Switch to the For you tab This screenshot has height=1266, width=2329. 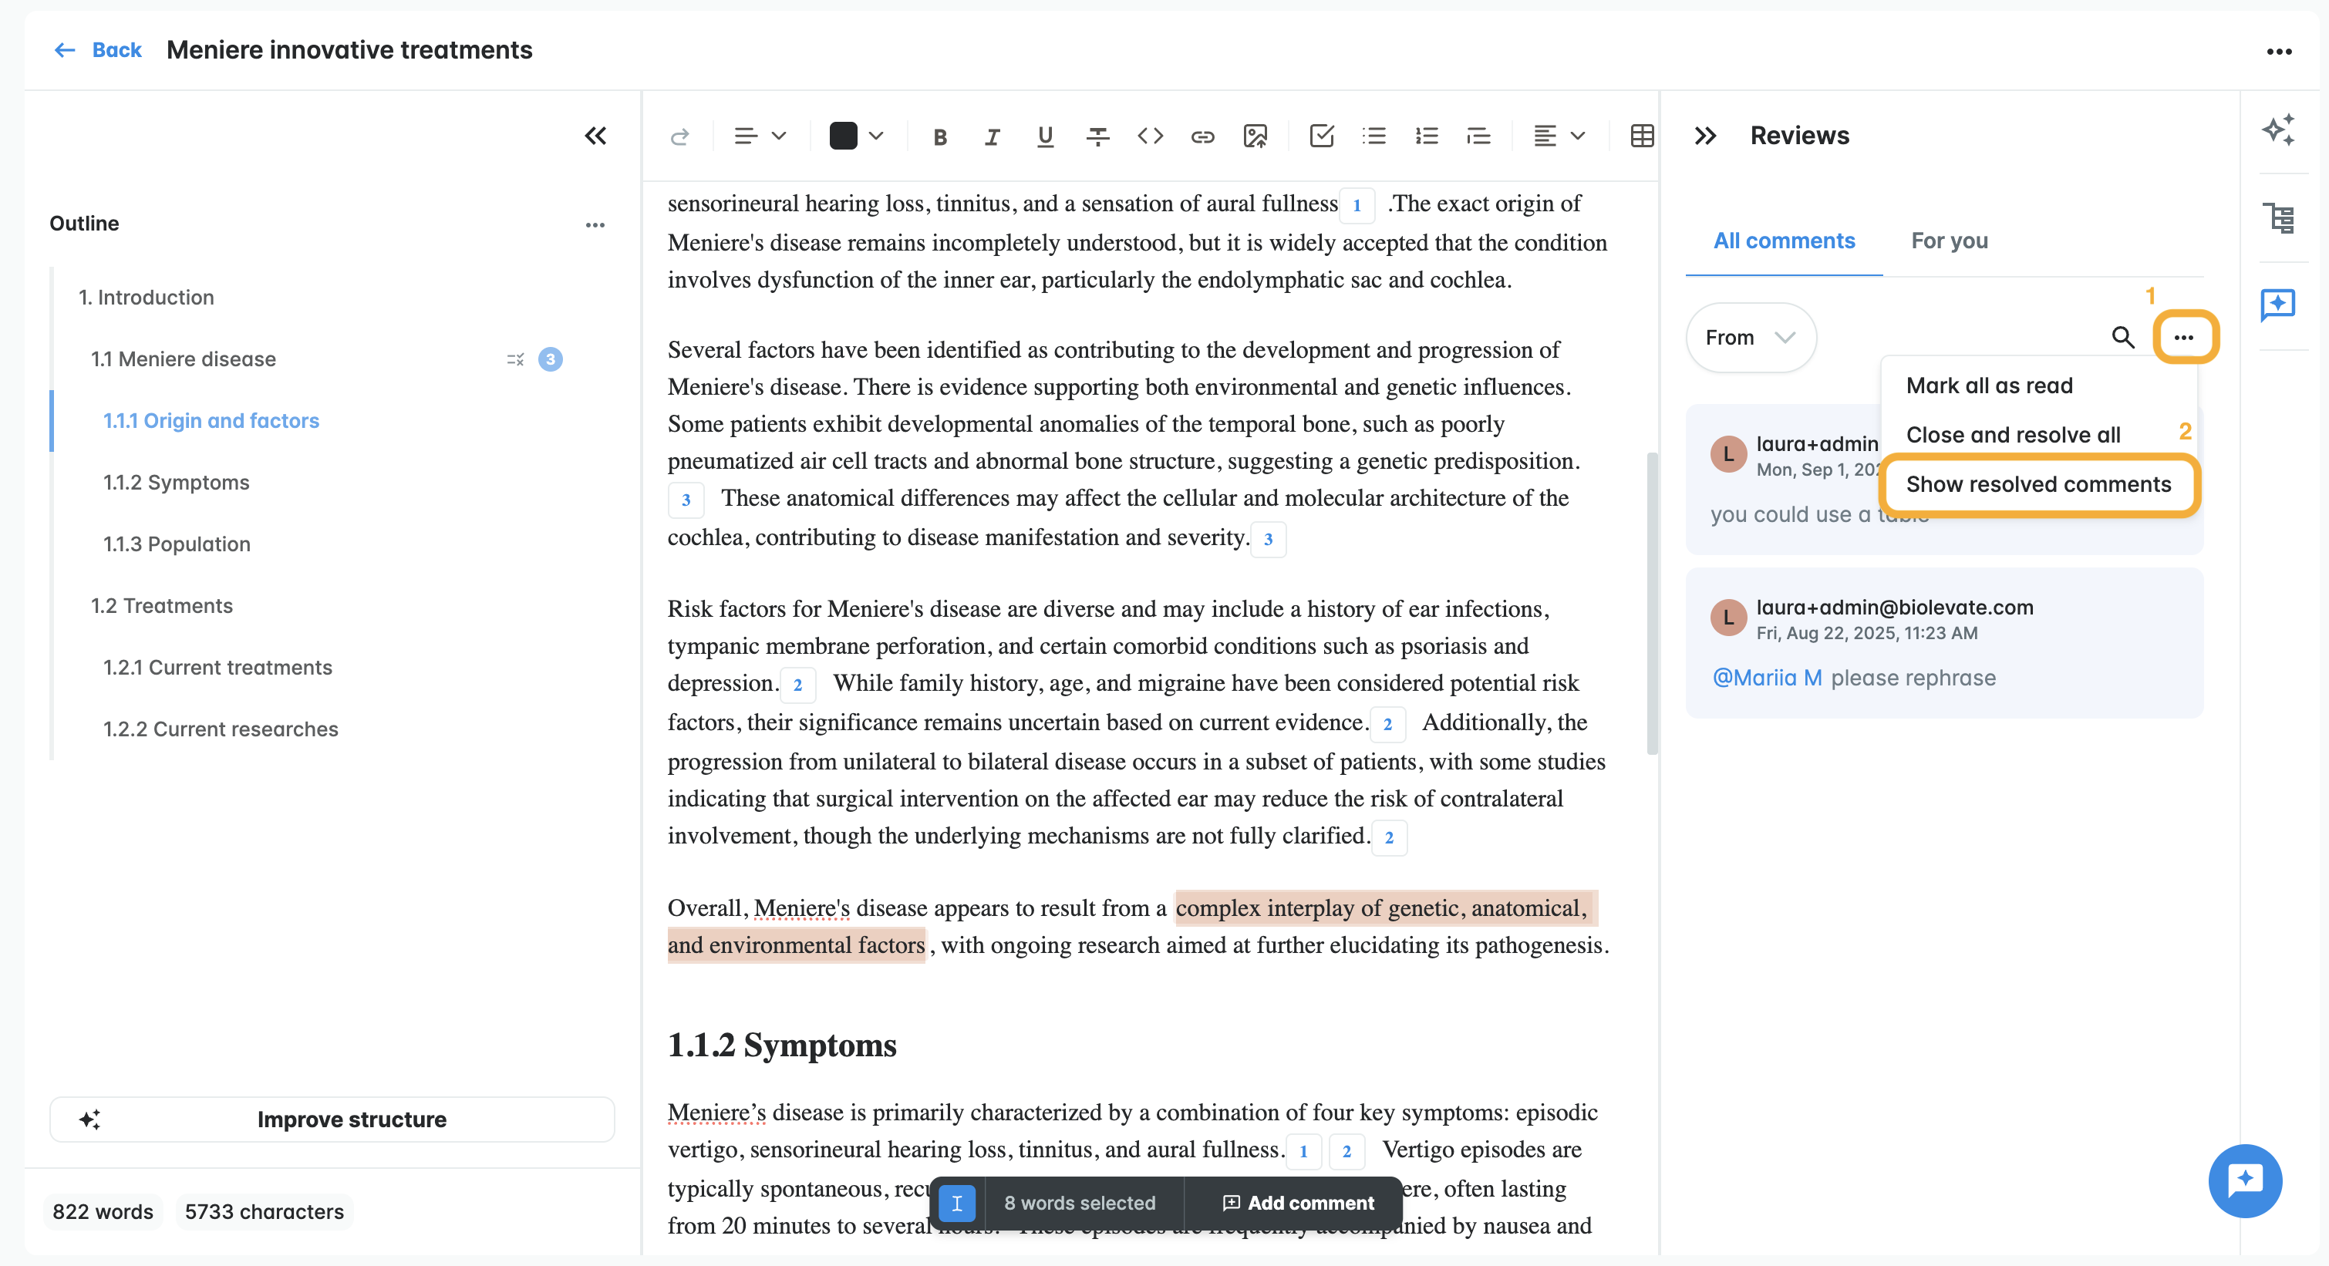tap(1948, 241)
